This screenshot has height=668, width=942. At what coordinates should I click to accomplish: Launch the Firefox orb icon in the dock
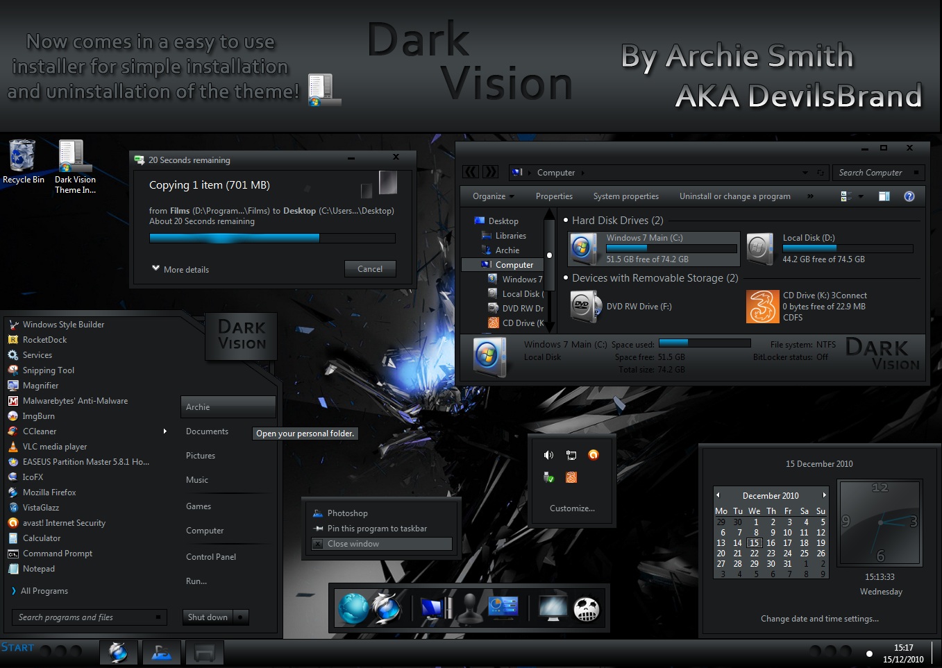click(x=386, y=608)
